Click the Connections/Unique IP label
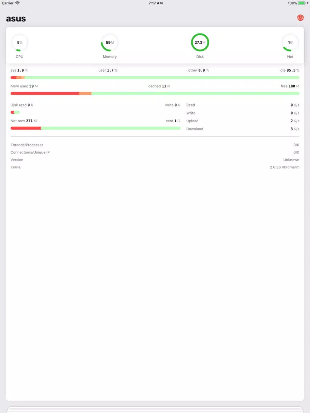 point(30,152)
